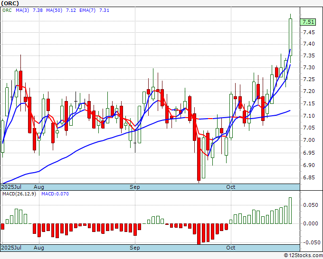Click the Oct label on MACD axis
Viewport: 323px width, 259px height.
(231, 248)
